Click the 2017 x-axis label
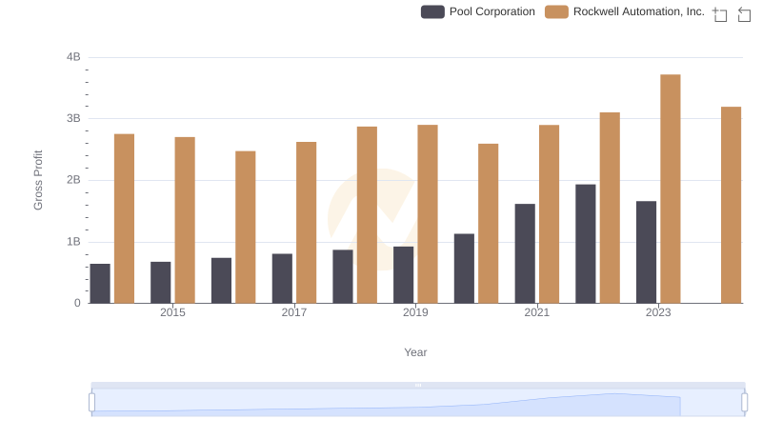Viewport: 762px width, 439px height. point(294,312)
